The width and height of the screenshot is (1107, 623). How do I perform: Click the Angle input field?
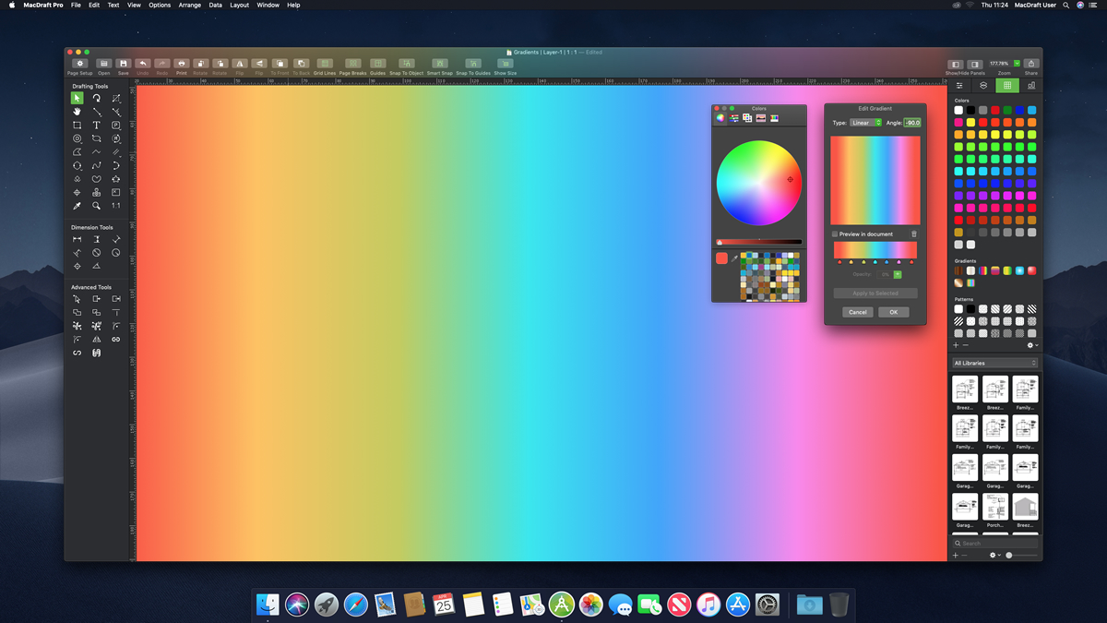(x=912, y=123)
